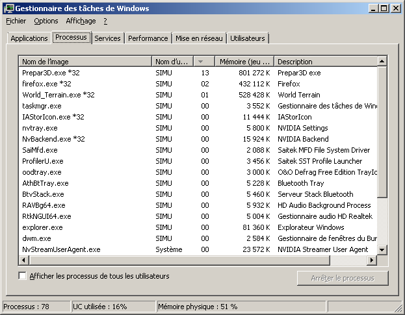Switch to the Applications tab

29,38
